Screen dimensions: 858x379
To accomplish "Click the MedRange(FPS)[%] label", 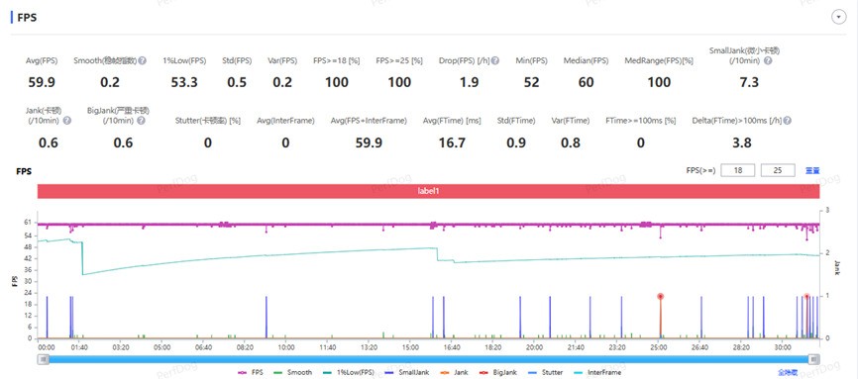I will coord(659,60).
